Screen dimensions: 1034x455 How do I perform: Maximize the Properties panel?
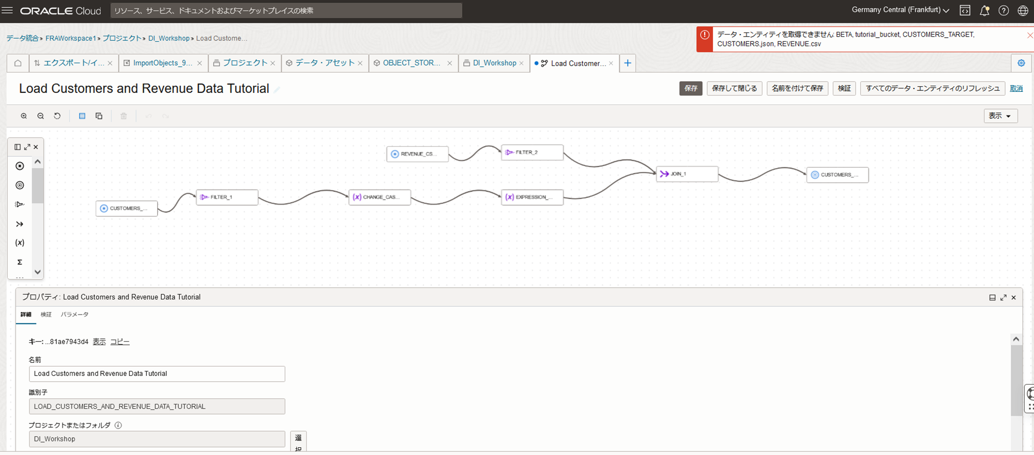coord(1003,297)
